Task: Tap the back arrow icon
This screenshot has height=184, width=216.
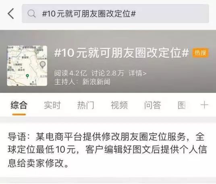Action: [x=11, y=13]
